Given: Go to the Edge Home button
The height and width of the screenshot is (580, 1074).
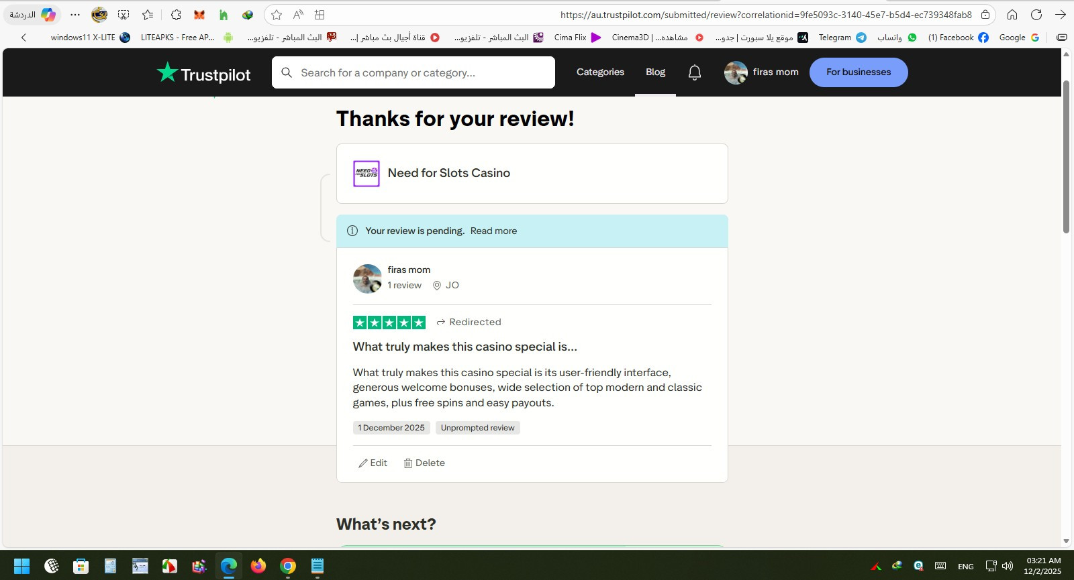Looking at the screenshot, I should (1012, 15).
